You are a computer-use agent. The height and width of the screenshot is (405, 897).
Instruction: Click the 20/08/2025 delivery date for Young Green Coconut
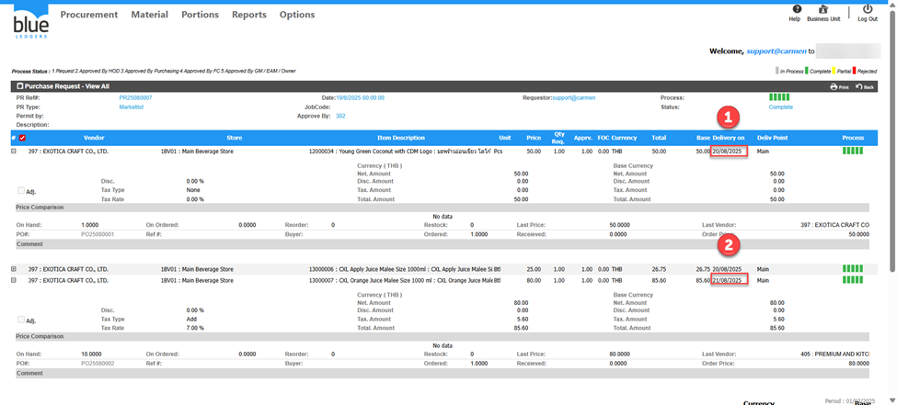728,151
